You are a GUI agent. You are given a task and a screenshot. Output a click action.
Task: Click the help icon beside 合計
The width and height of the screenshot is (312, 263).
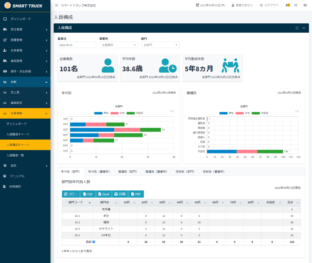coord(94,242)
